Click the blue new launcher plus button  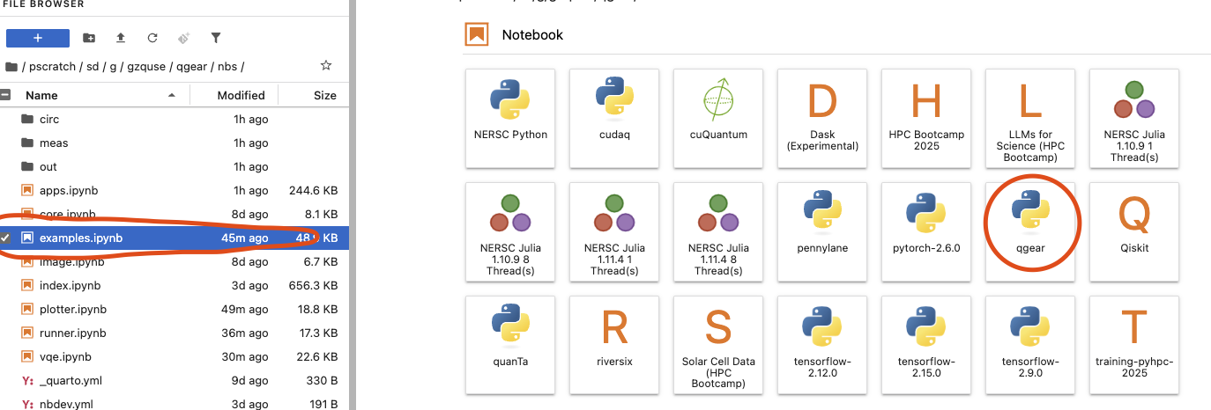[x=38, y=38]
